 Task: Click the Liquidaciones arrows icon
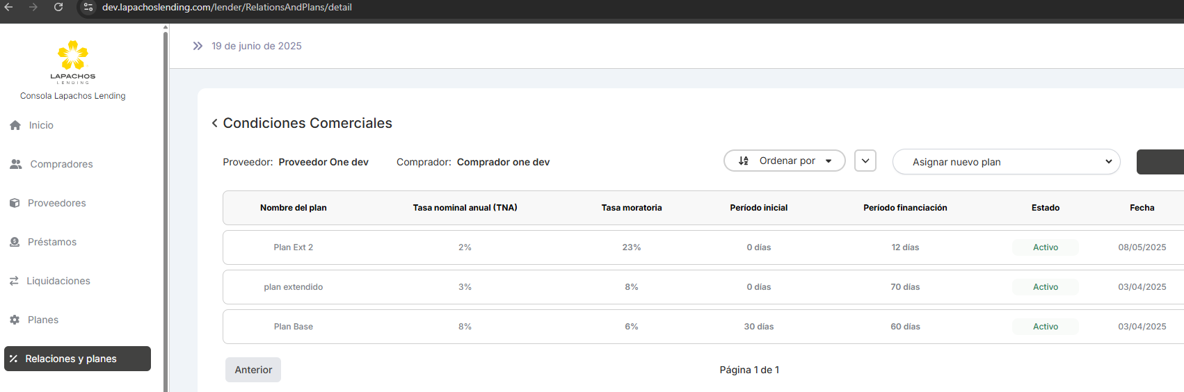(14, 281)
